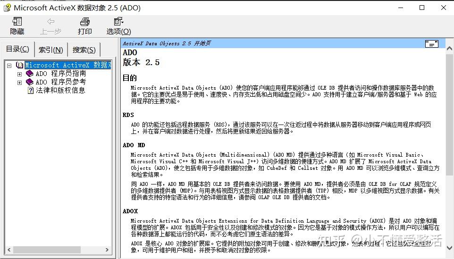Close the help window
Viewport: 454px width, 259px height.
(443, 8)
